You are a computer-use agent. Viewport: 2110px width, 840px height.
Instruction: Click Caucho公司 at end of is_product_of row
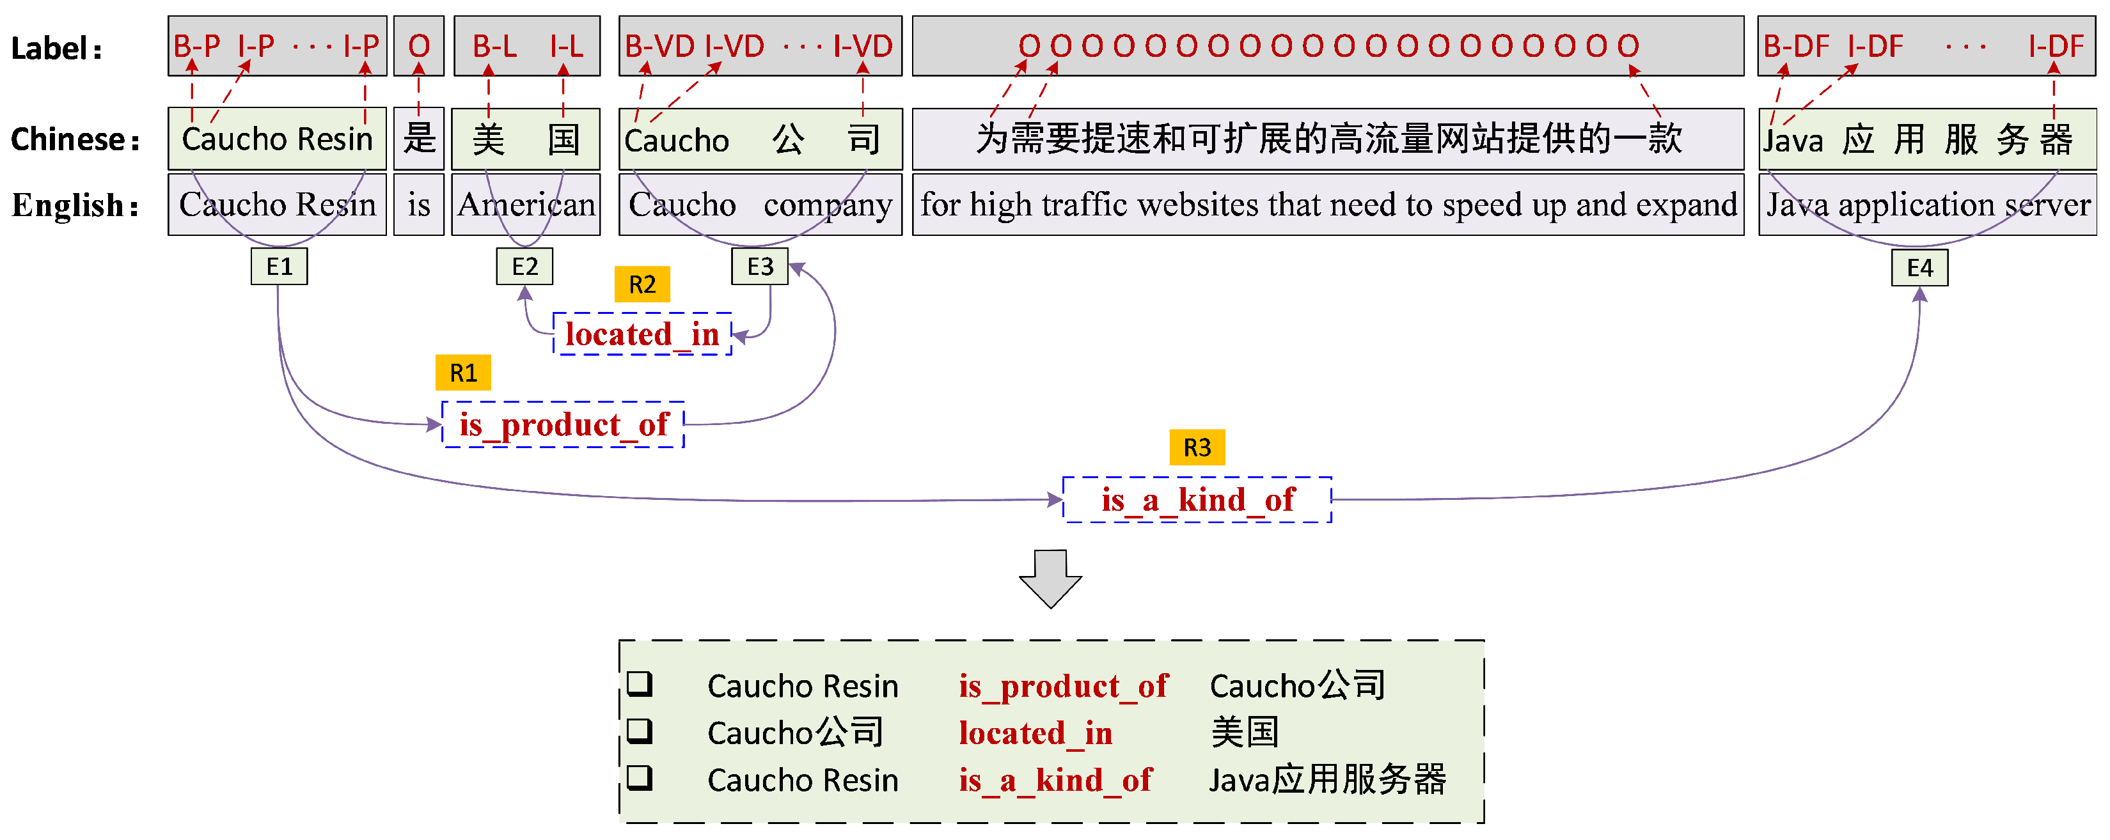(1298, 685)
